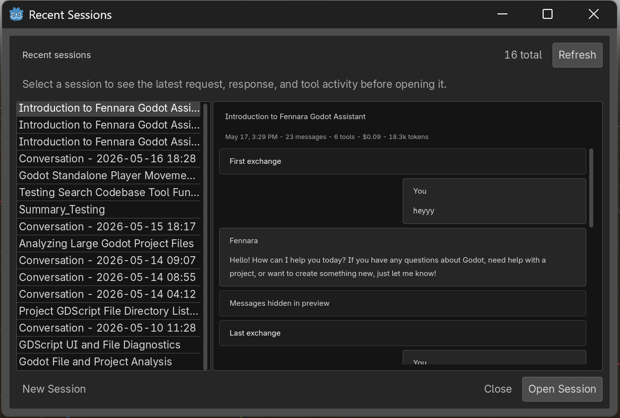Screen dimensions: 620x418
Task: Select Conversation - 2026-05-10 11:28 session
Action: (x=109, y=328)
